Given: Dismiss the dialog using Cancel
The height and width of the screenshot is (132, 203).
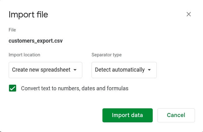Looking at the screenshot, I should (x=176, y=115).
